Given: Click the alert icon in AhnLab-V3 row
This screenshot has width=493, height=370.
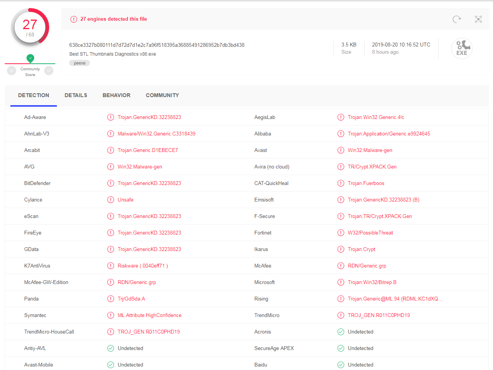Looking at the screenshot, I should (x=111, y=134).
